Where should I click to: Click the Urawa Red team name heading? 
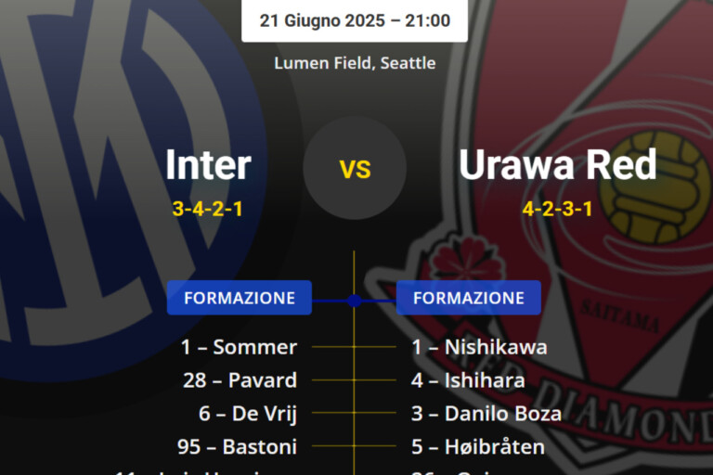coord(557,165)
